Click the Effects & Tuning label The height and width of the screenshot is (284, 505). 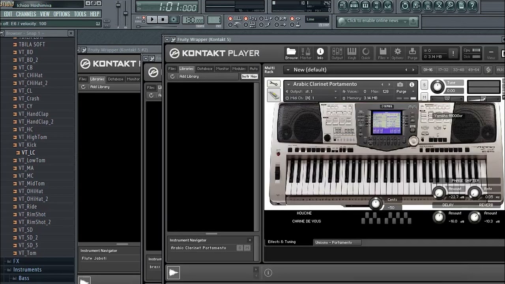point(282,242)
